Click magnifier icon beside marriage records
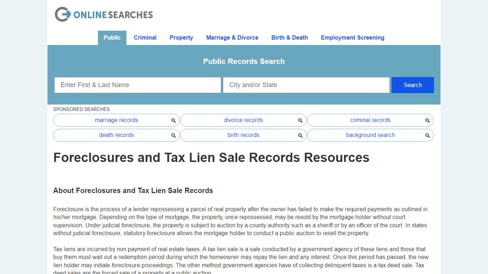 click(x=174, y=121)
